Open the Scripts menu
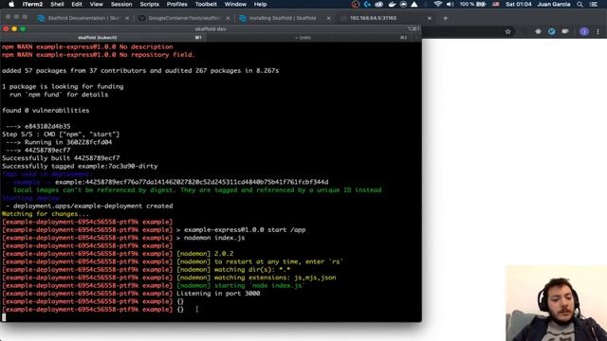Viewport: 607px width, 341px height. click(x=150, y=4)
